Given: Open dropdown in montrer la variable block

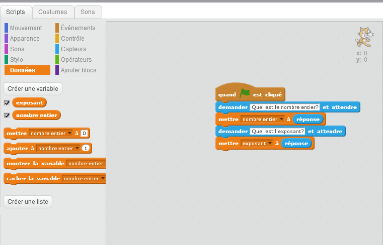Looking at the screenshot, I should 86,164.
